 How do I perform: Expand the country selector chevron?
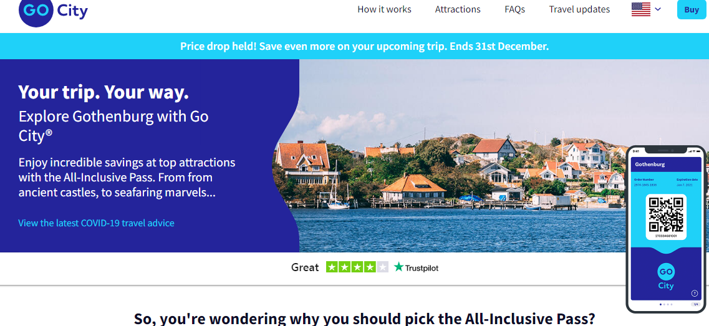tap(658, 9)
